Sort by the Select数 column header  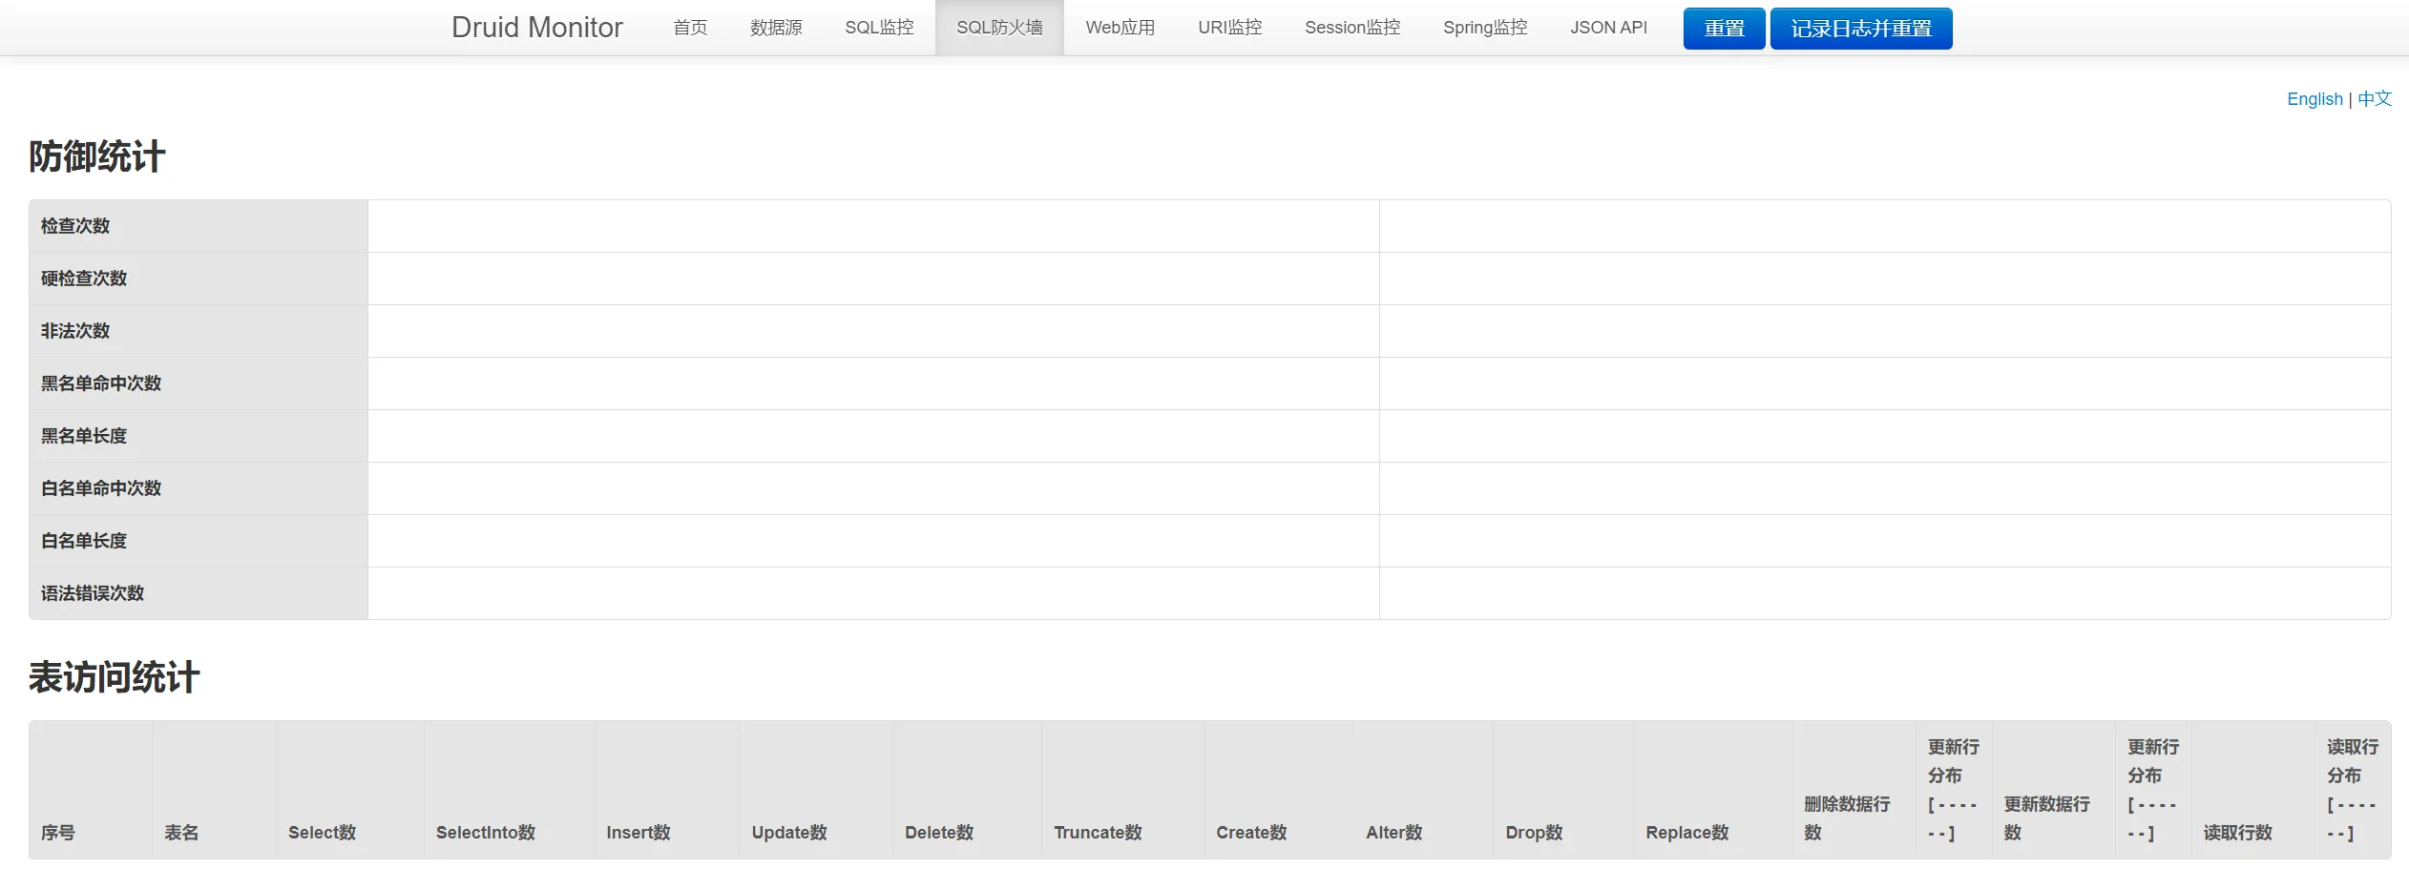tap(322, 833)
